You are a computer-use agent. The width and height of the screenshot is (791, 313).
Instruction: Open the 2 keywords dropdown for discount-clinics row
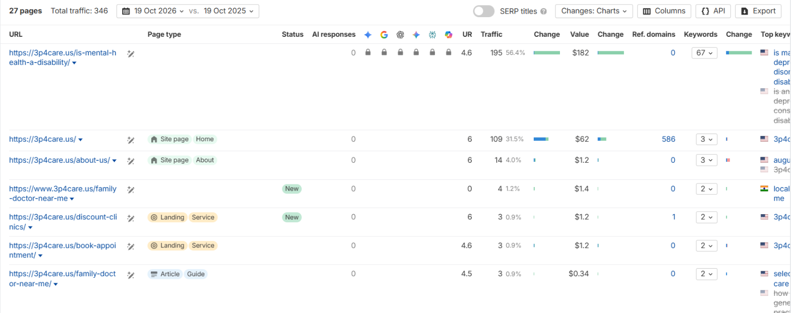[706, 217]
